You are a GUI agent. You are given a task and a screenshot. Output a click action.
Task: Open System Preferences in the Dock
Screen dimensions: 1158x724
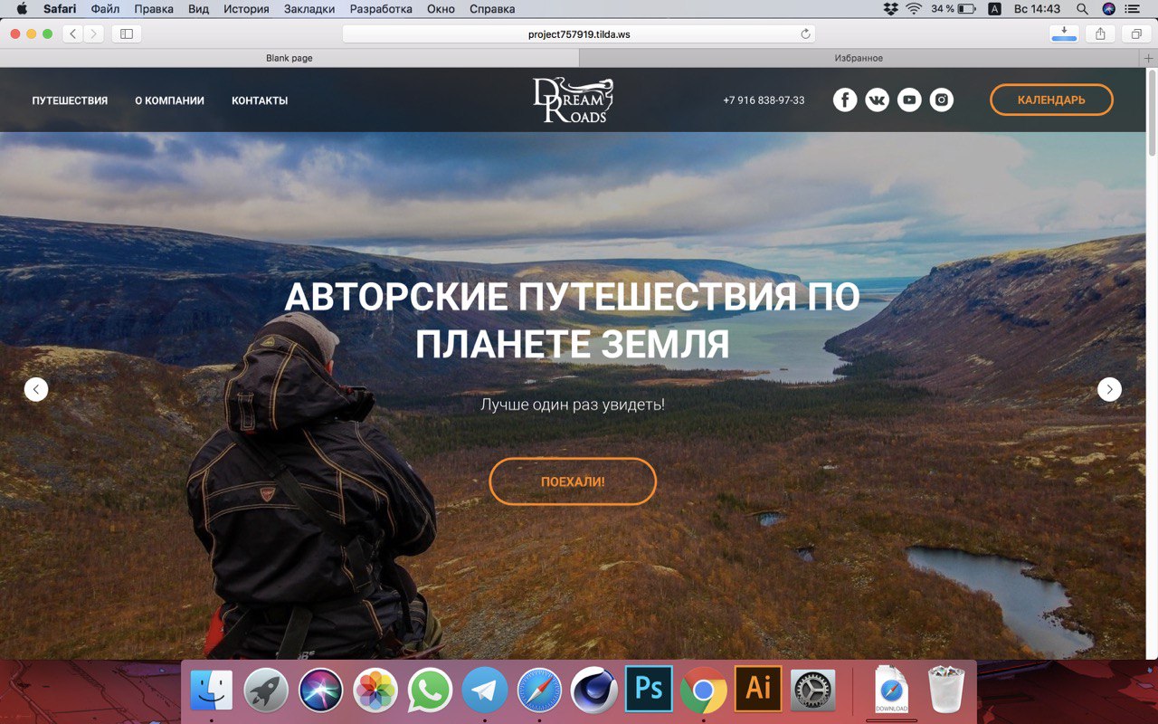coord(812,691)
